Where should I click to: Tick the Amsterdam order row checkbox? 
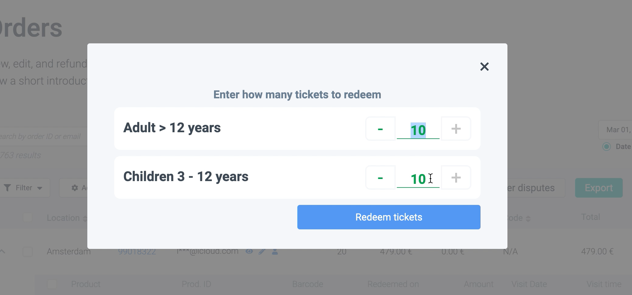click(27, 252)
